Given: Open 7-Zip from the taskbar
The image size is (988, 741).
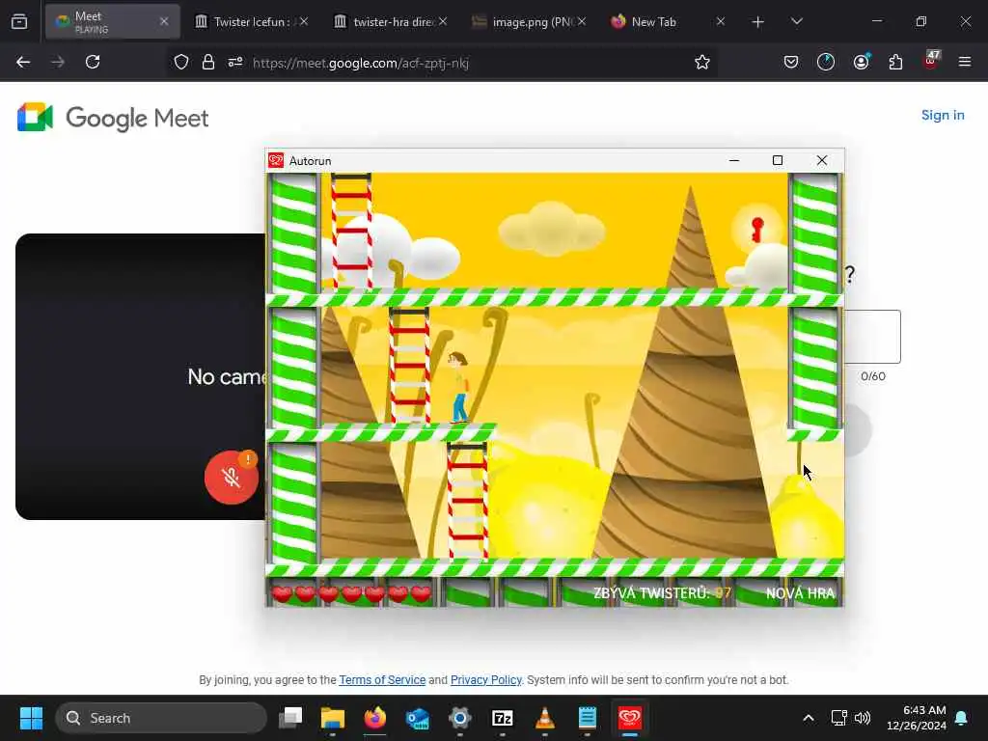Looking at the screenshot, I should coord(502,718).
